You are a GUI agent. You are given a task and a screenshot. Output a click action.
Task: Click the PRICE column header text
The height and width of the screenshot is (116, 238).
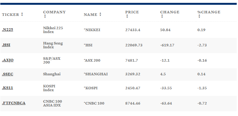point(132,12)
